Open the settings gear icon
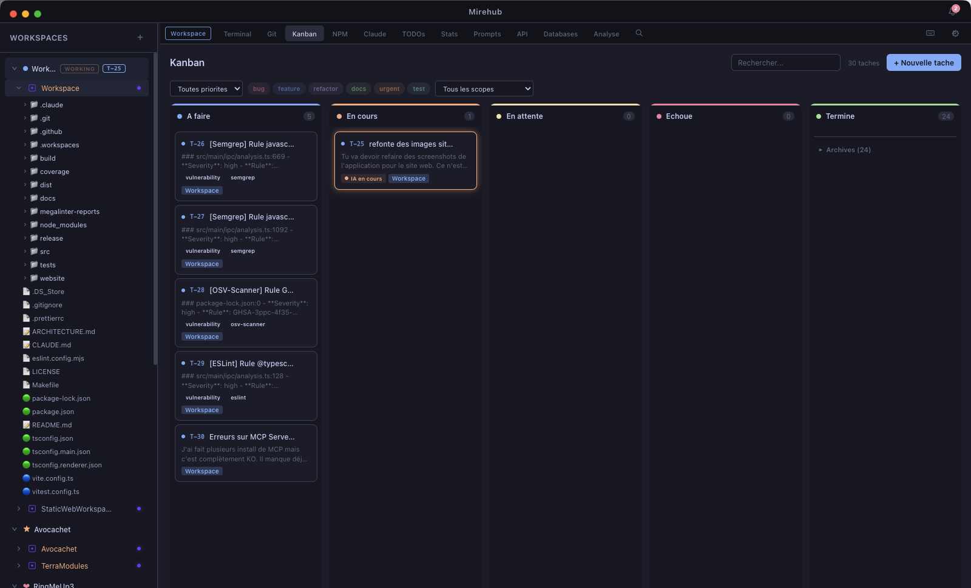This screenshot has height=588, width=971. click(x=955, y=33)
